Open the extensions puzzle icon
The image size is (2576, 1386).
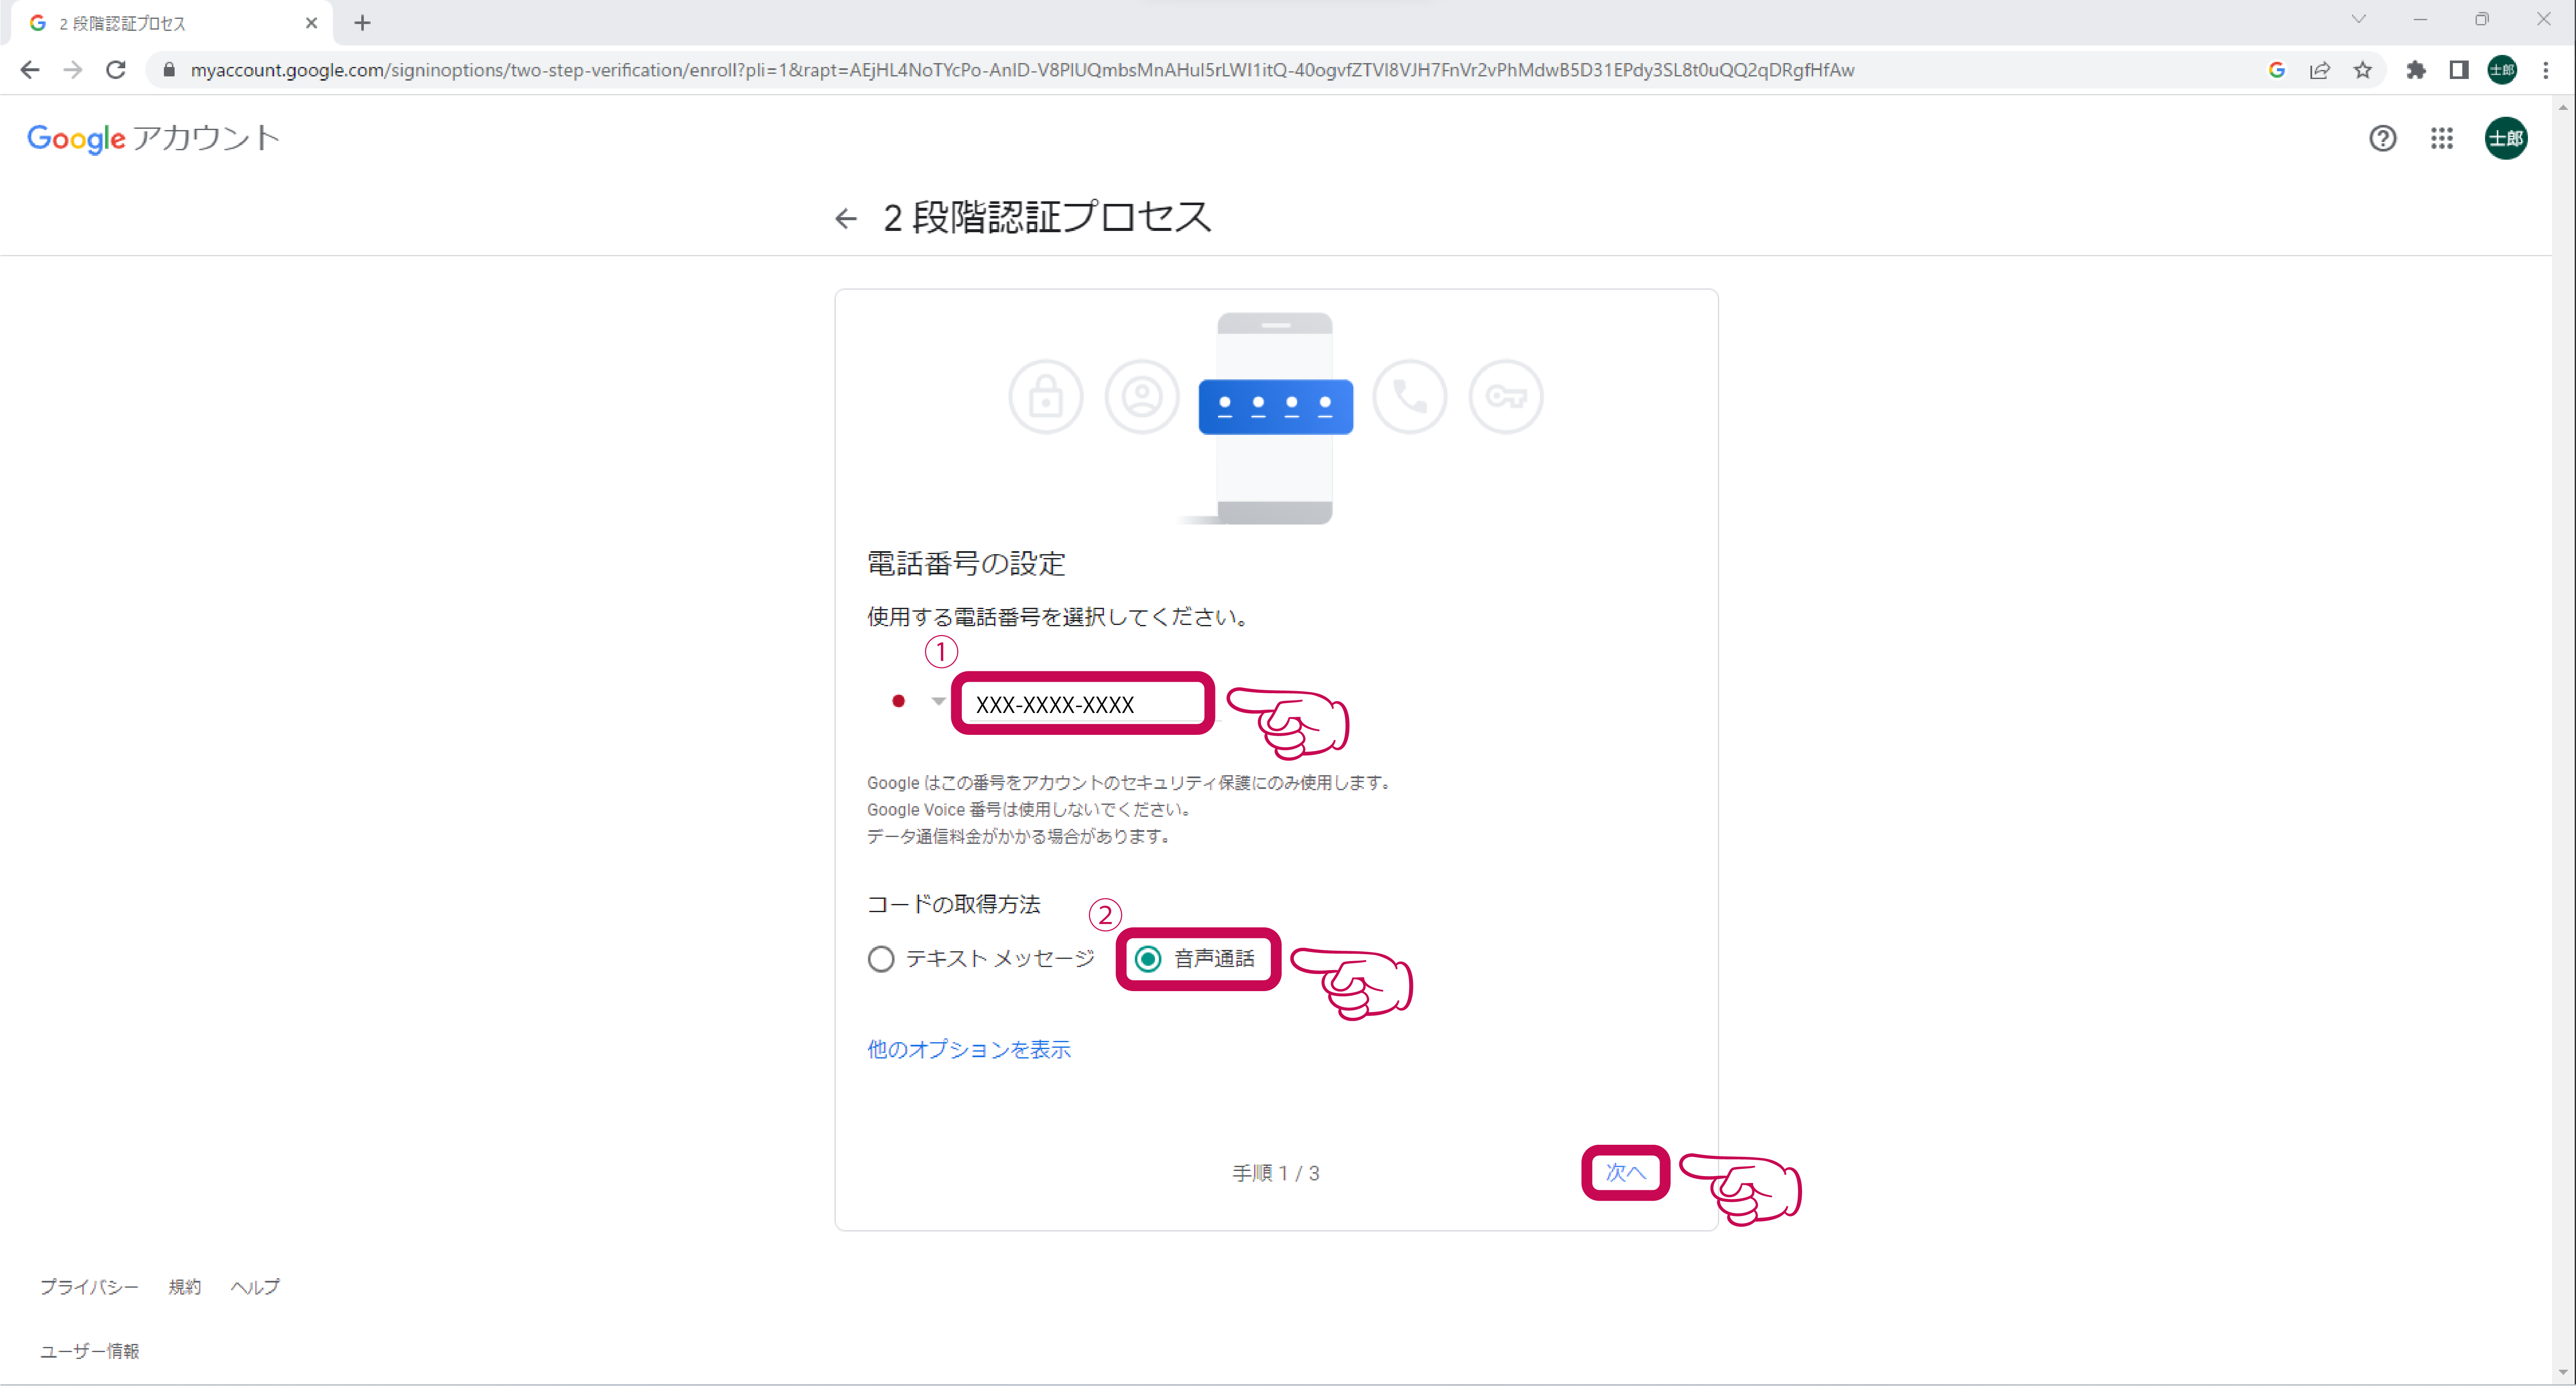(x=2416, y=70)
